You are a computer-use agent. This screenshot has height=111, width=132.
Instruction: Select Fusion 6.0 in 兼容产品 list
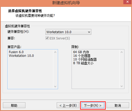16,52
